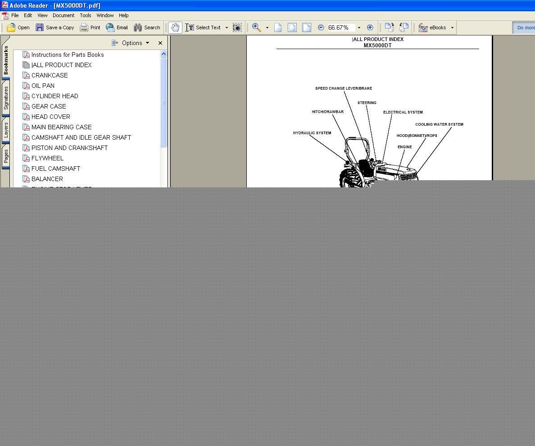The height and width of the screenshot is (446, 535).
Task: Click the SPEED CHANGE LEVER/BRAKE diagram label
Action: [x=344, y=88]
